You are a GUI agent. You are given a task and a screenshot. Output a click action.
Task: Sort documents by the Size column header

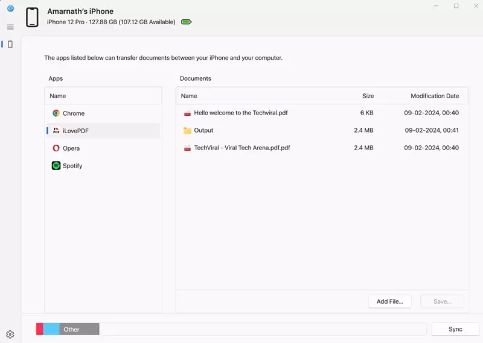click(x=368, y=96)
